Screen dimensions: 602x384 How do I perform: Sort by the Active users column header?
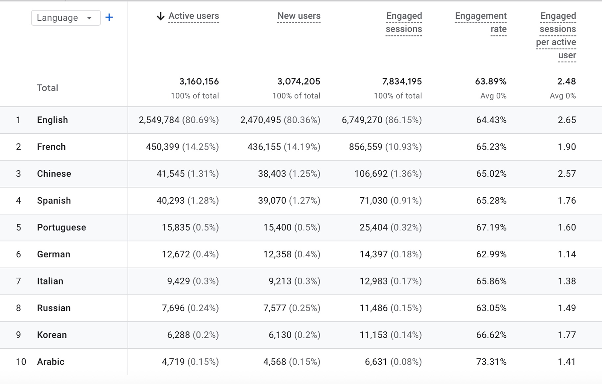(x=194, y=16)
